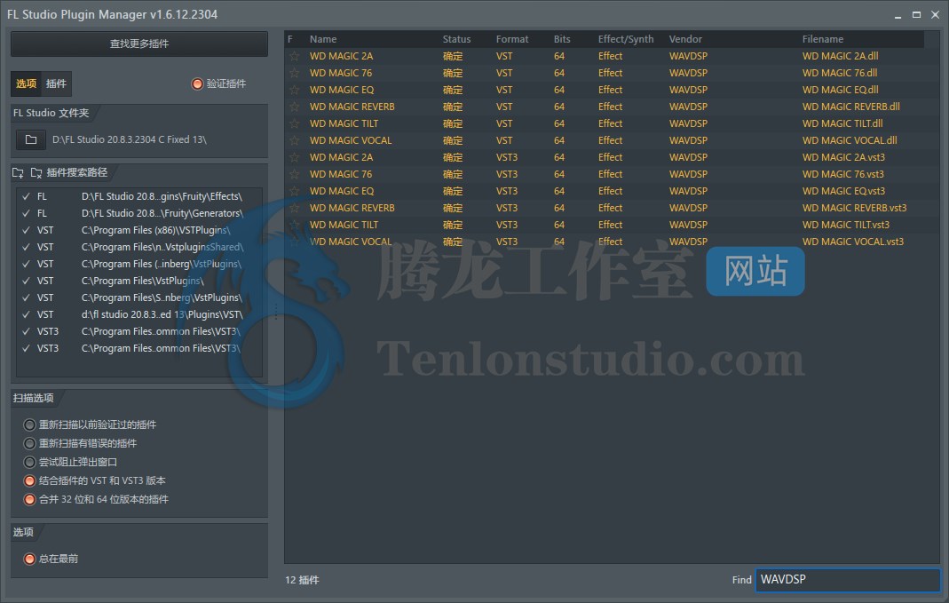Image resolution: width=949 pixels, height=603 pixels.
Task: Uncheck the Program Files (x86)\VSTPlugins path
Action: 26,230
